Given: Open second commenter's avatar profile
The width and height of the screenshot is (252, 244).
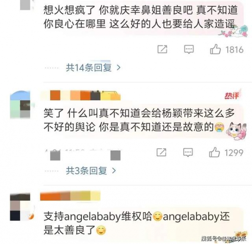Looking at the screenshot, I should (x=20, y=105).
